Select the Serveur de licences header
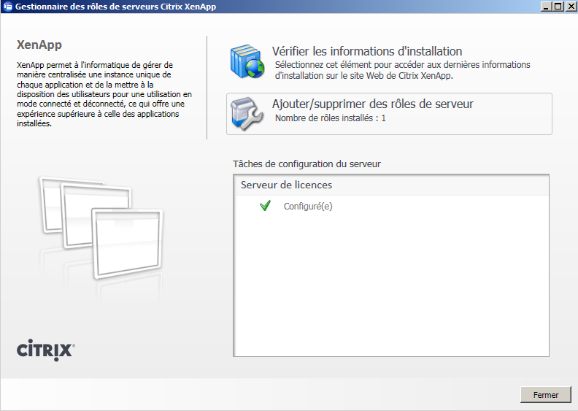 click(x=391, y=185)
